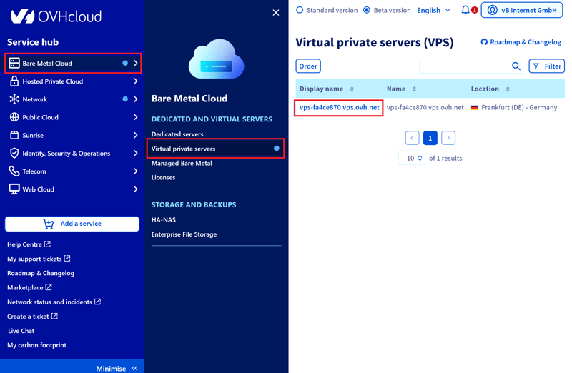The image size is (572, 373).
Task: Click the Display name sort arrows
Action: tap(352, 89)
